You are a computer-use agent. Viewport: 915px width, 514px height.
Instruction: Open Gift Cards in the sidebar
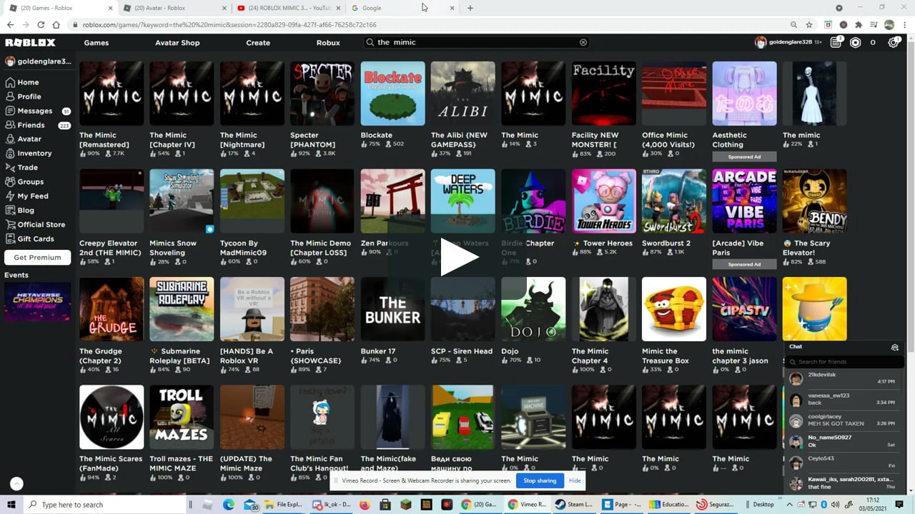pos(36,238)
